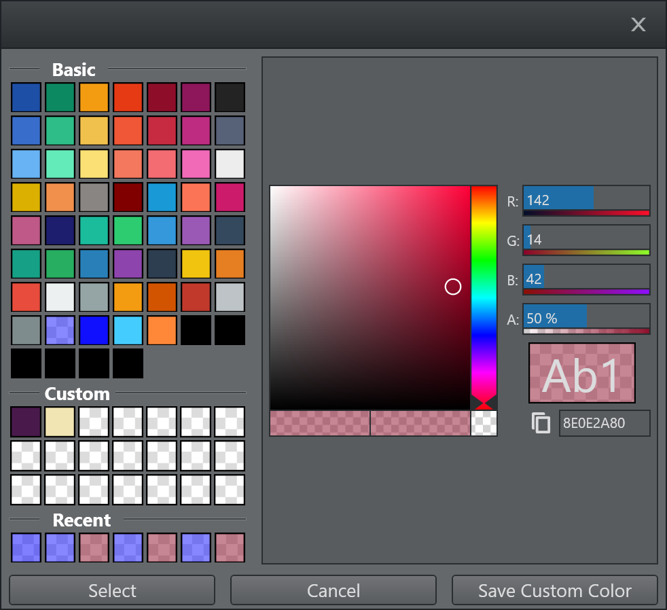Select the last pink Recent swatch
Image resolution: width=667 pixels, height=610 pixels.
[x=230, y=548]
